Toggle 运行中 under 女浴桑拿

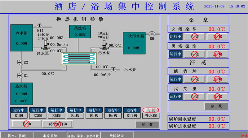pos(175,37)
